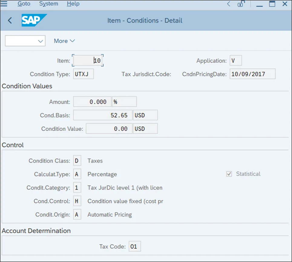Close the SAP window

[285, 4]
